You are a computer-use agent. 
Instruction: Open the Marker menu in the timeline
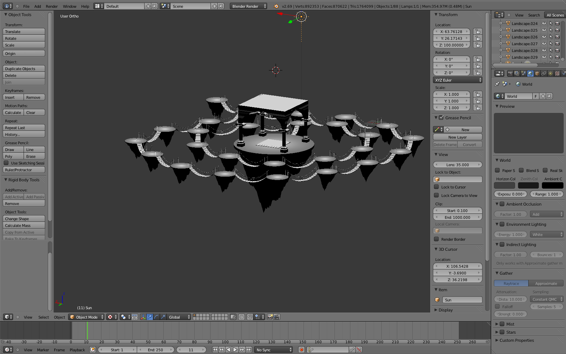click(x=43, y=350)
